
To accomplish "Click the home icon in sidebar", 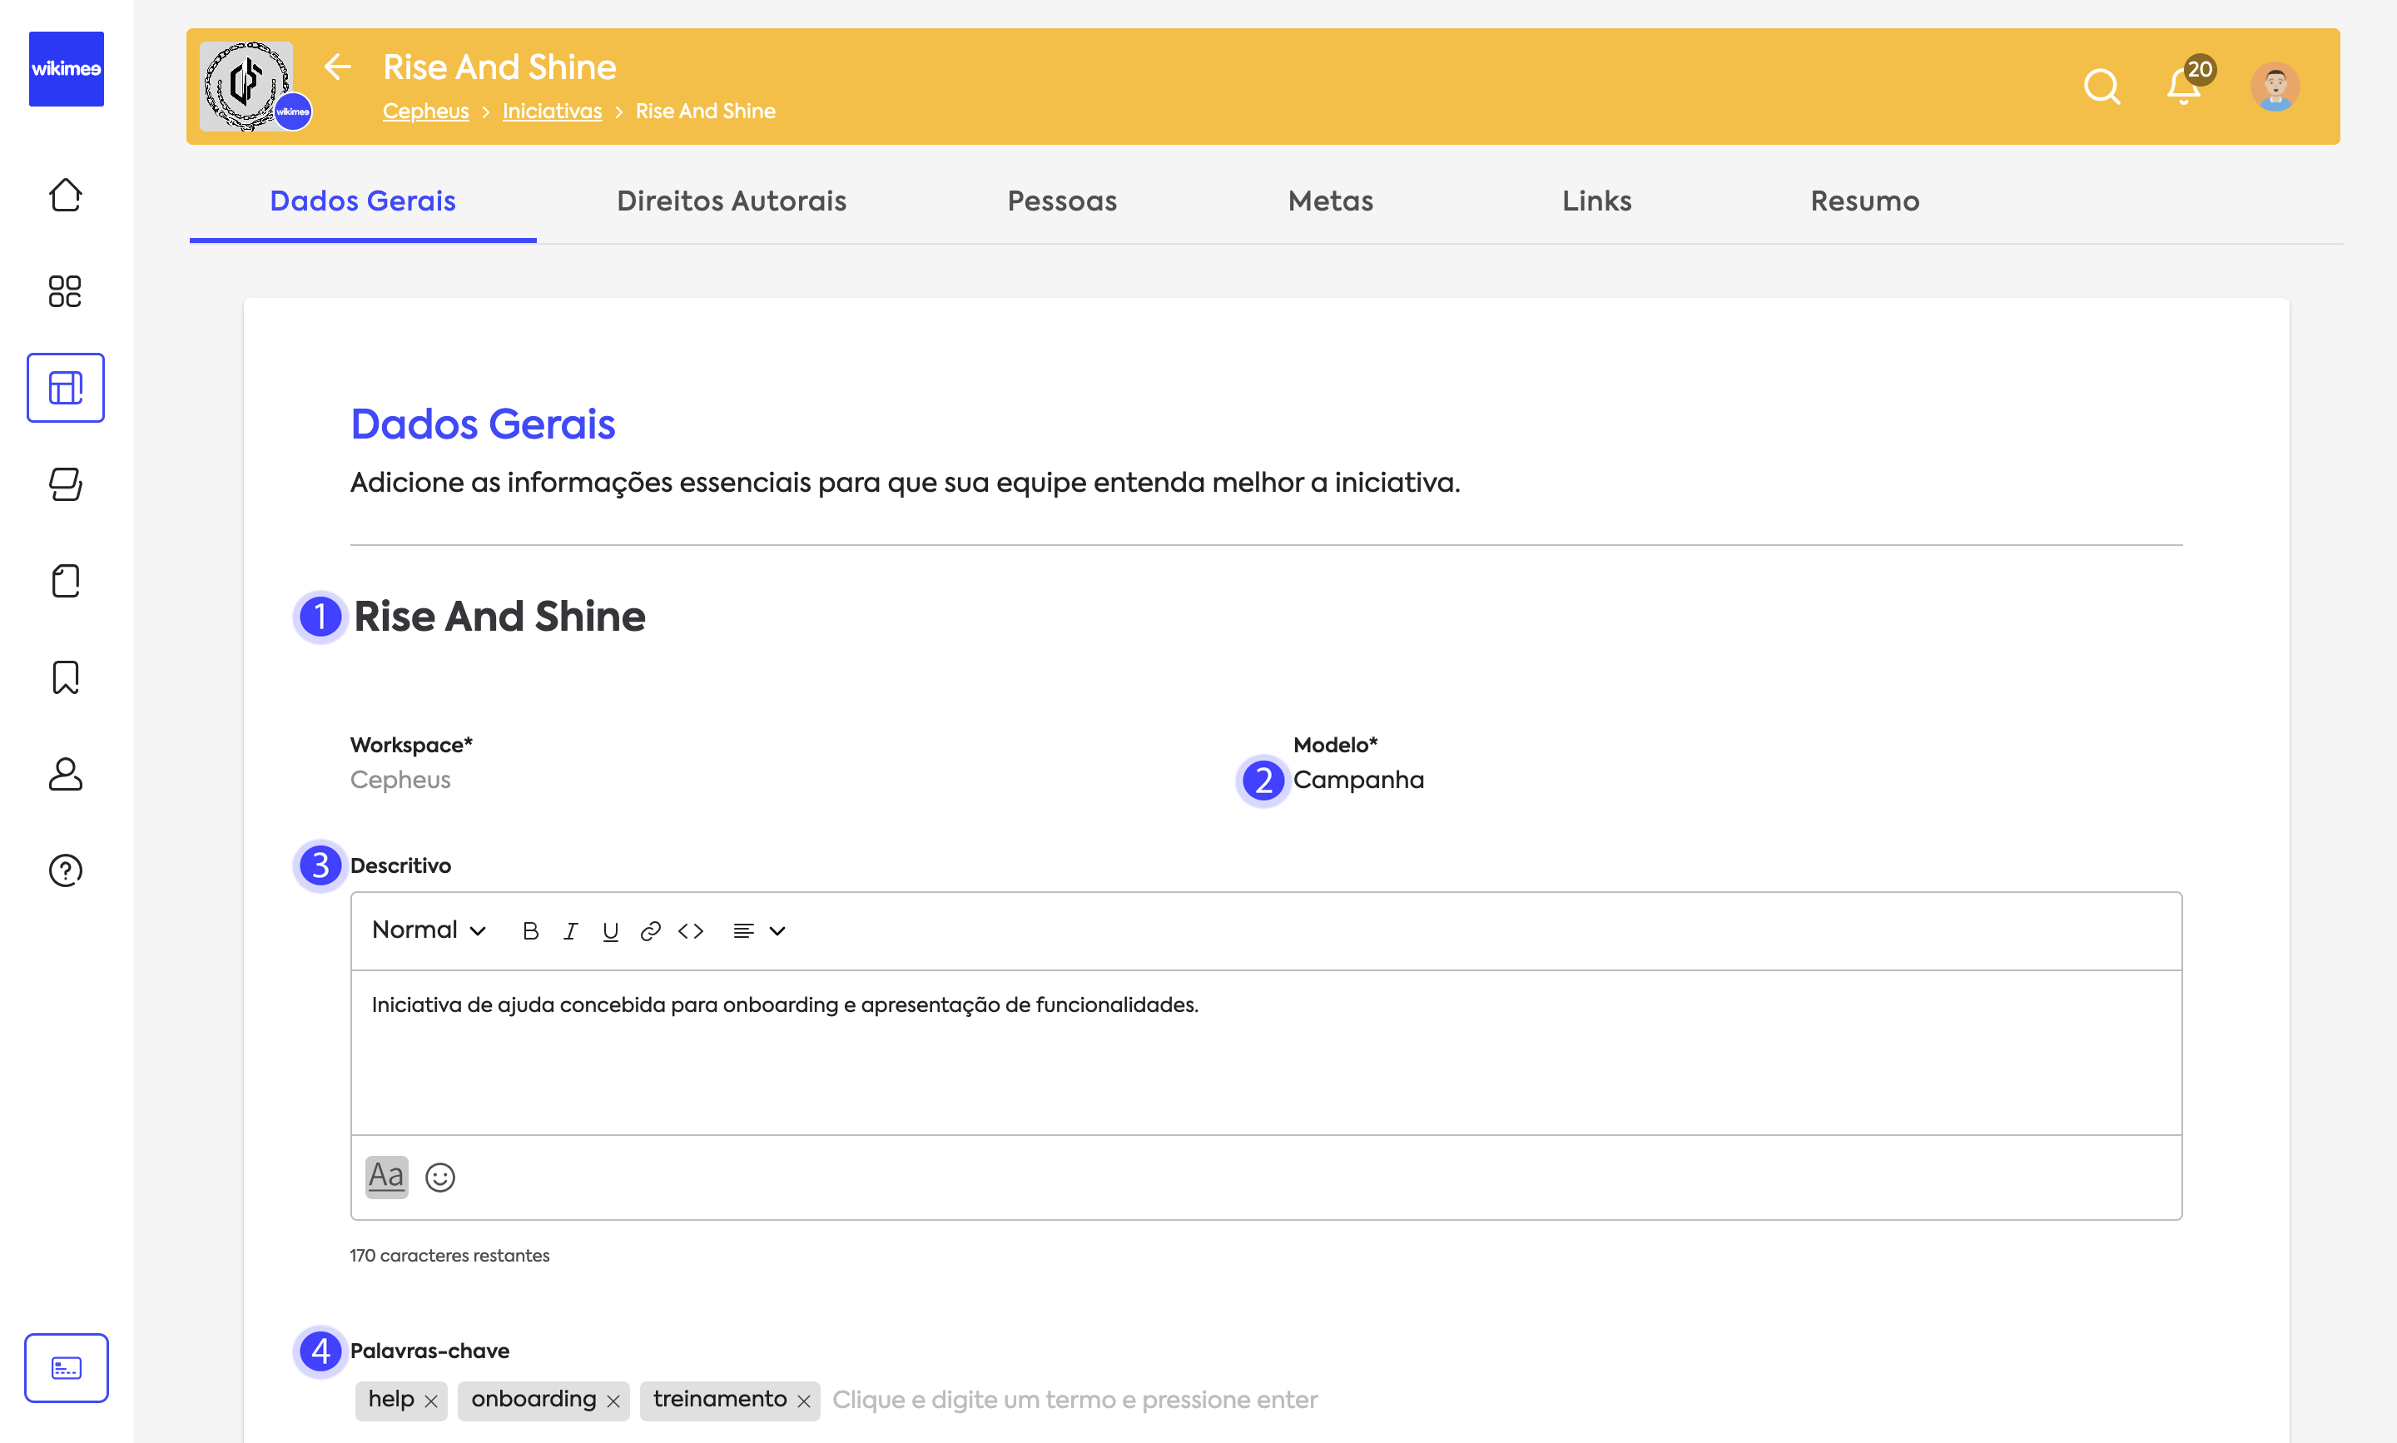I will coord(65,195).
